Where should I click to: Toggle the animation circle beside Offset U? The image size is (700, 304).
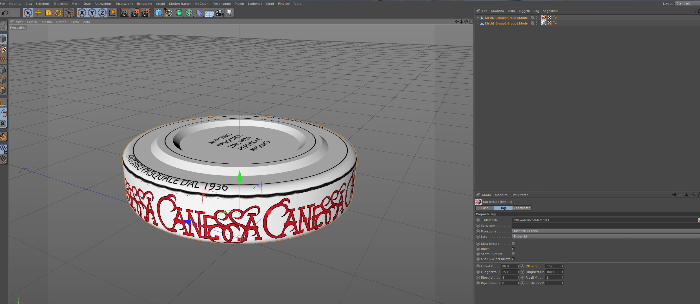pos(478,266)
